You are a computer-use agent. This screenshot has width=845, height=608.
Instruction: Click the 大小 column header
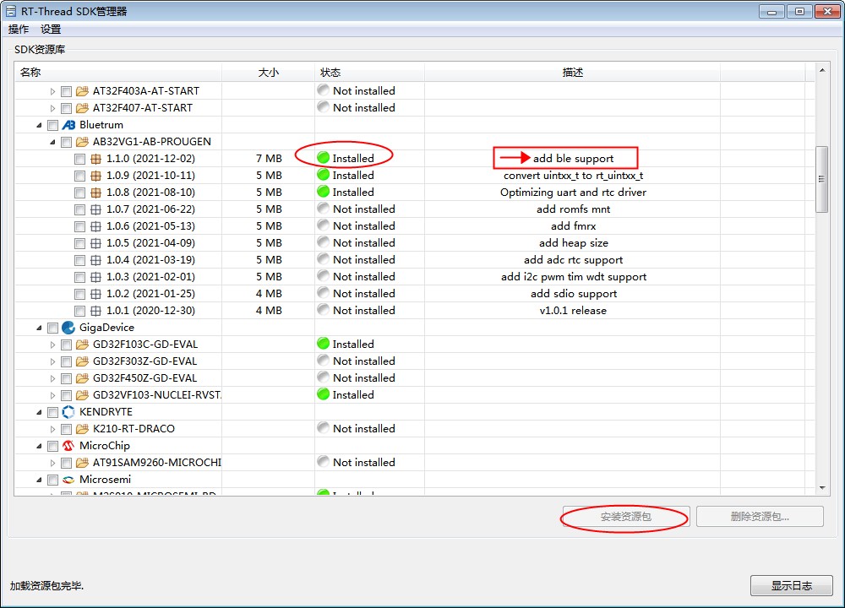[x=269, y=72]
